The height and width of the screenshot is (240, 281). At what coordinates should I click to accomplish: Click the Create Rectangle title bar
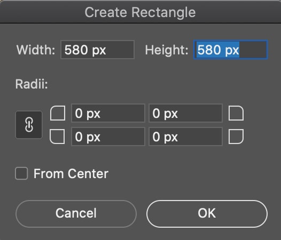click(x=140, y=12)
